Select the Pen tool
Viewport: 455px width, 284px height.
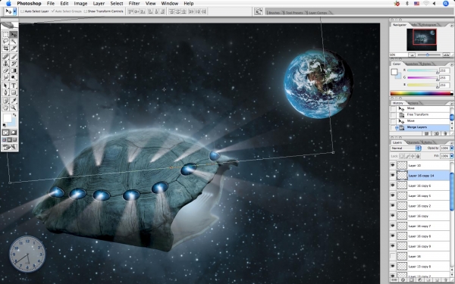[5, 92]
